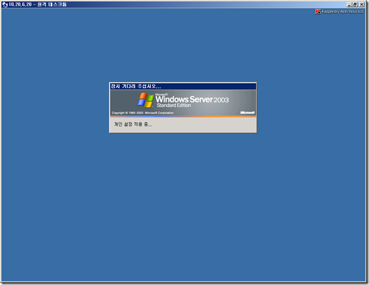The image size is (369, 285).
Task: Click the '개인 설정 적용 중...' status text
Action: 133,124
